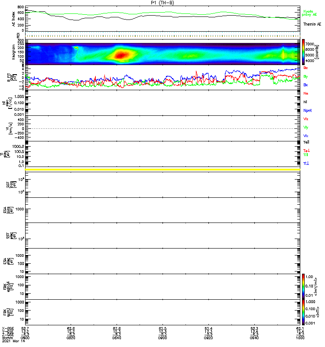
Task: Click the FBK scm1 [Hz] axis label
Action: [9, 312]
